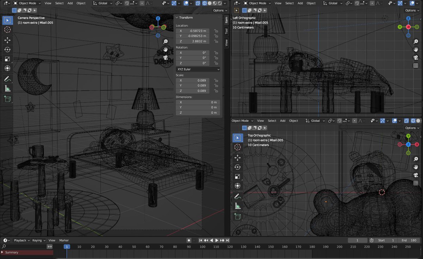
Task: Toggle camera view icon in Left Orthographic viewport
Action: (416, 58)
